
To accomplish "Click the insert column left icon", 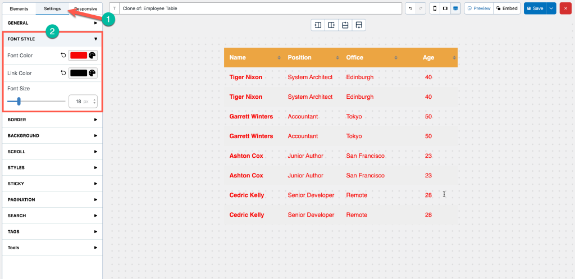I will point(318,25).
